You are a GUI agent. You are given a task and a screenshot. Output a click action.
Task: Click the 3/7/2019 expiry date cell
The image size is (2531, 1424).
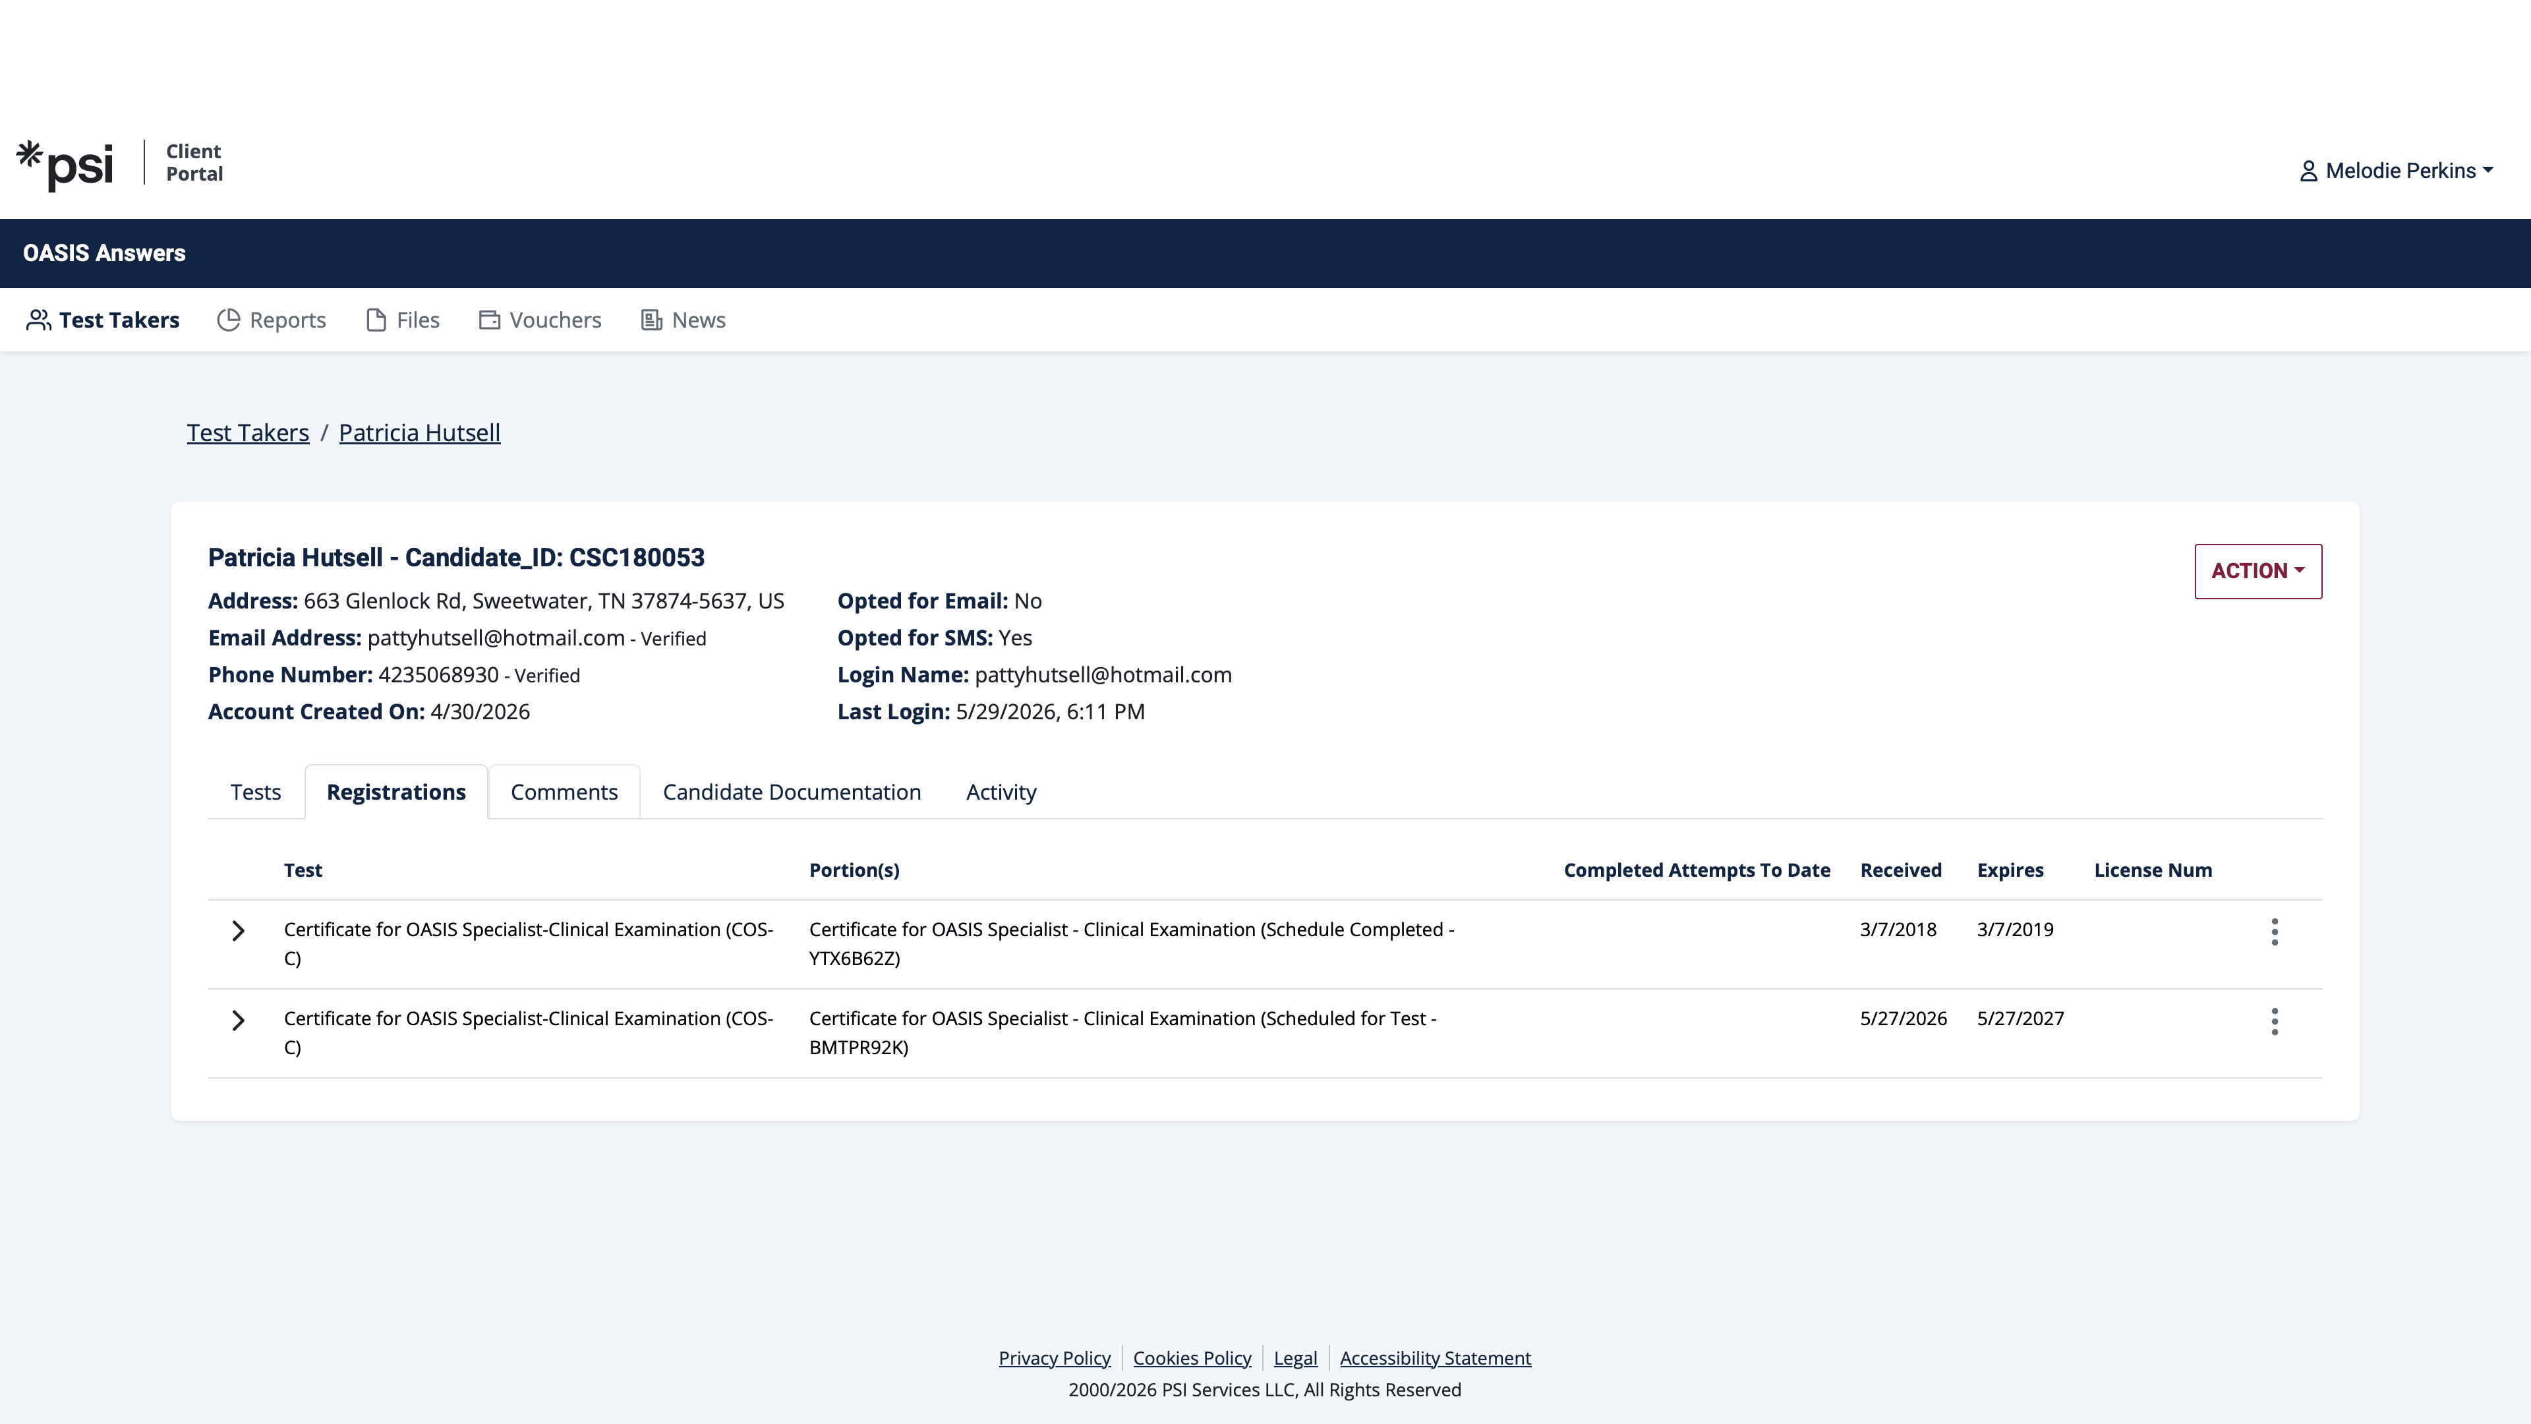pos(2015,930)
